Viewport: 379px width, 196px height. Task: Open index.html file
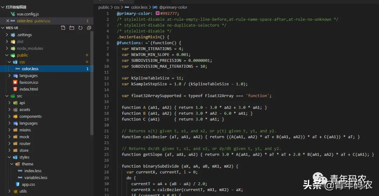(x=29, y=89)
